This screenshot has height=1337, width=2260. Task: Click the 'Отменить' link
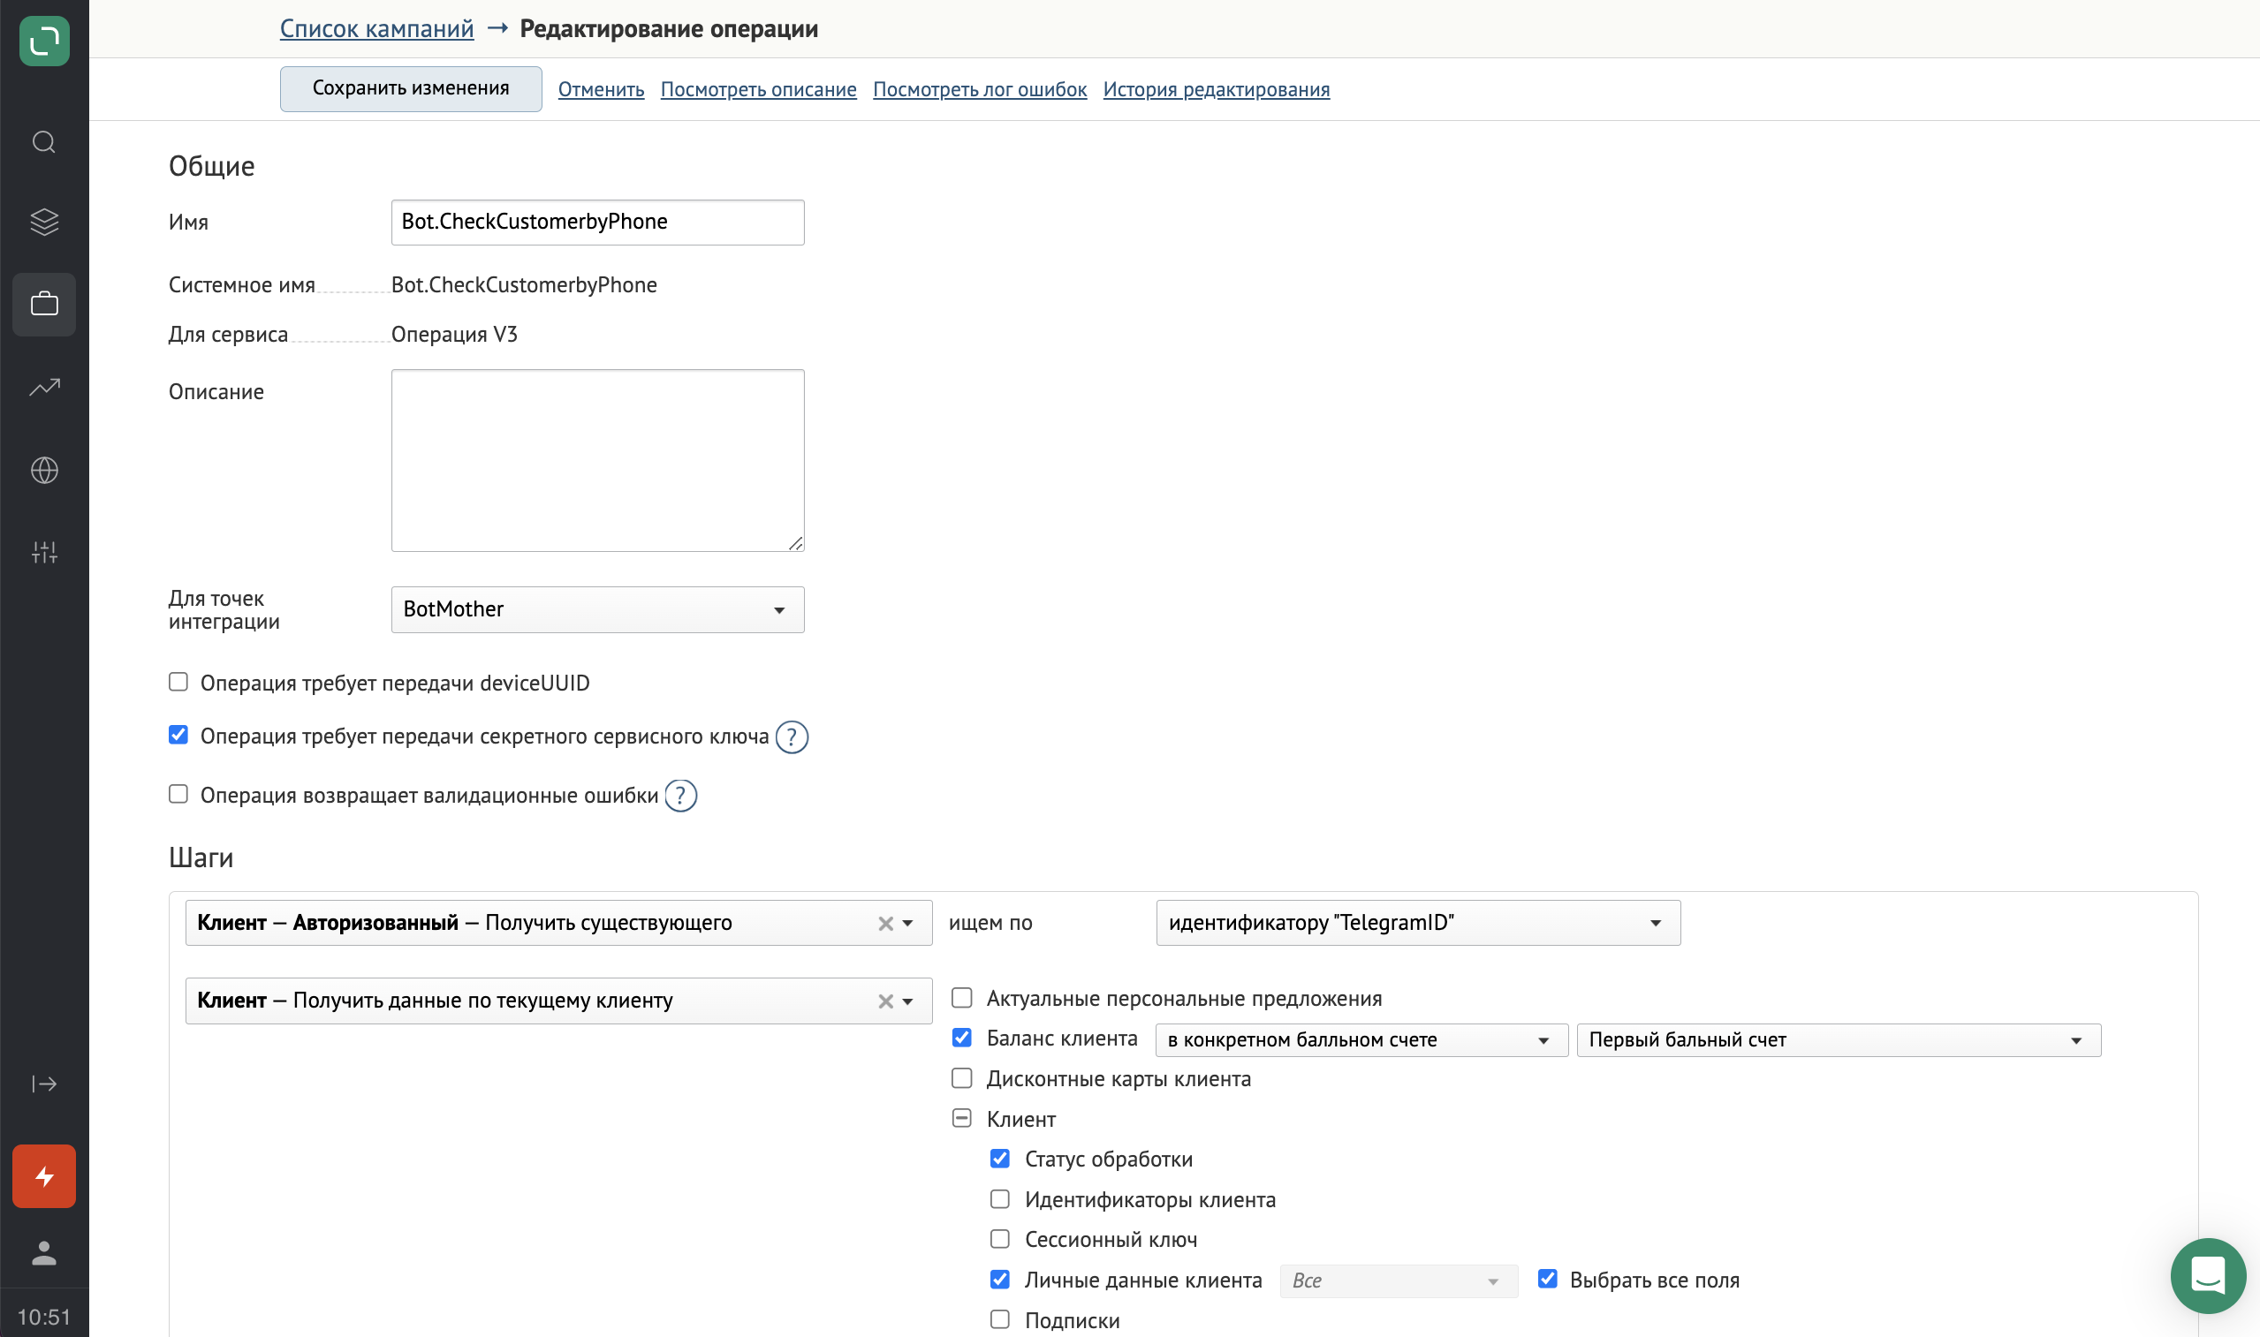601,89
